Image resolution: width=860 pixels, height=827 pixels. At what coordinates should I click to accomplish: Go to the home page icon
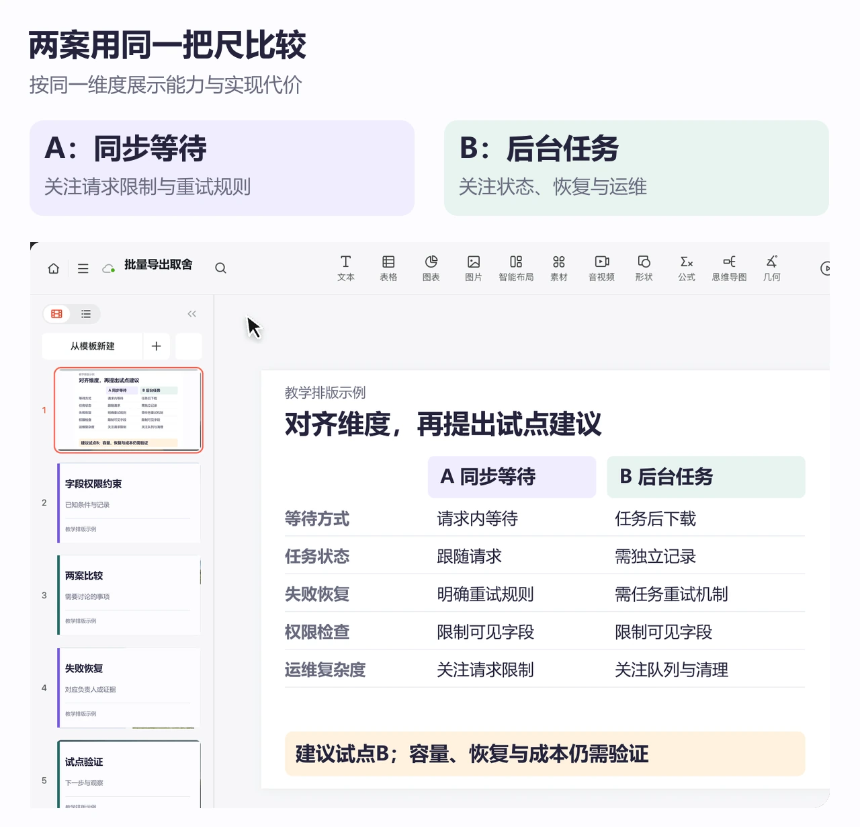[54, 268]
